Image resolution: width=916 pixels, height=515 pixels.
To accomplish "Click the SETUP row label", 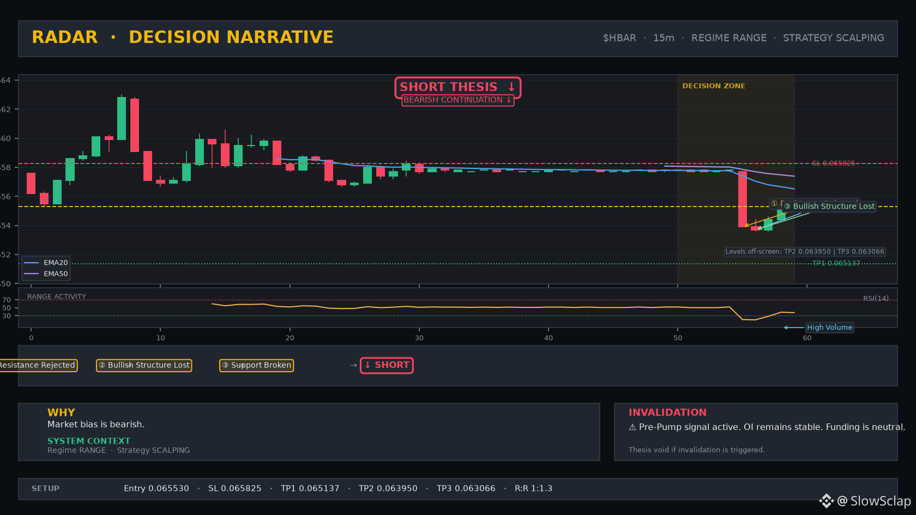I will pyautogui.click(x=46, y=488).
